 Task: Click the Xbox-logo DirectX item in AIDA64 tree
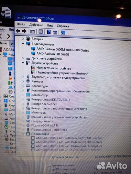[6, 127]
